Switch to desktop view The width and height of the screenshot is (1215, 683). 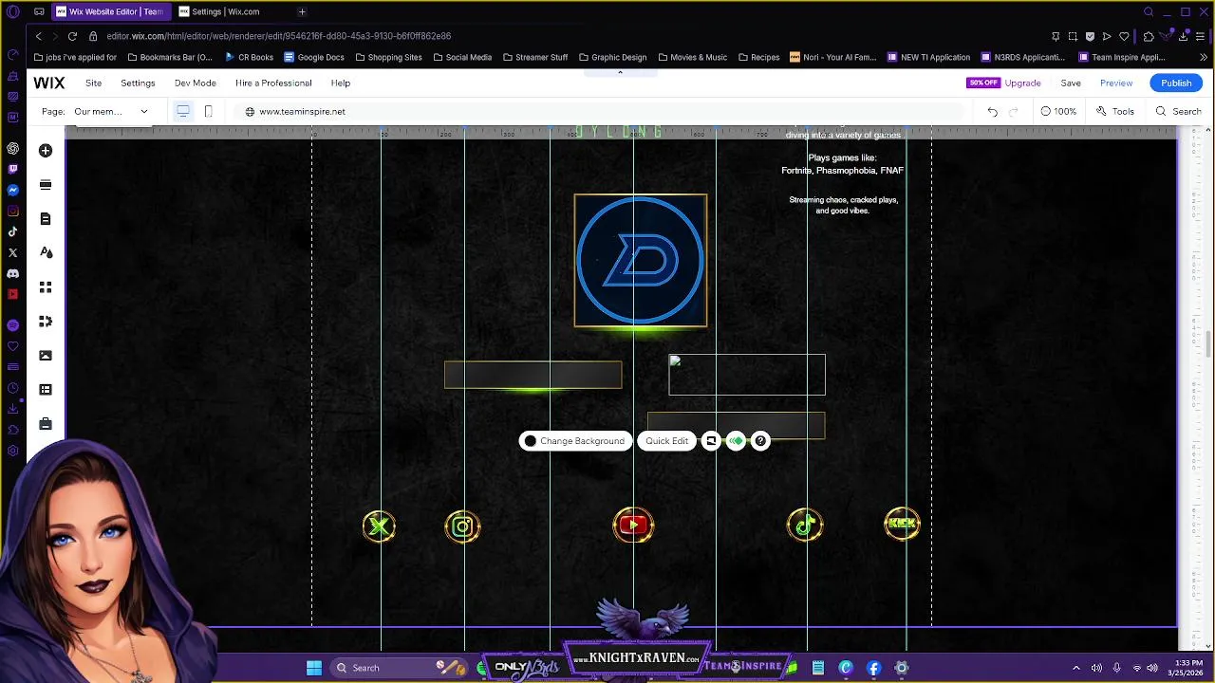pyautogui.click(x=183, y=112)
